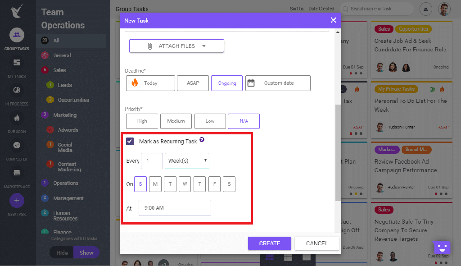Open the team members icon in header
461x266 pixels.
point(425,9)
